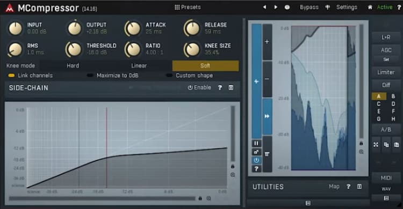Click Utilities panel collapse icon
This screenshot has width=403, height=209.
click(x=359, y=186)
